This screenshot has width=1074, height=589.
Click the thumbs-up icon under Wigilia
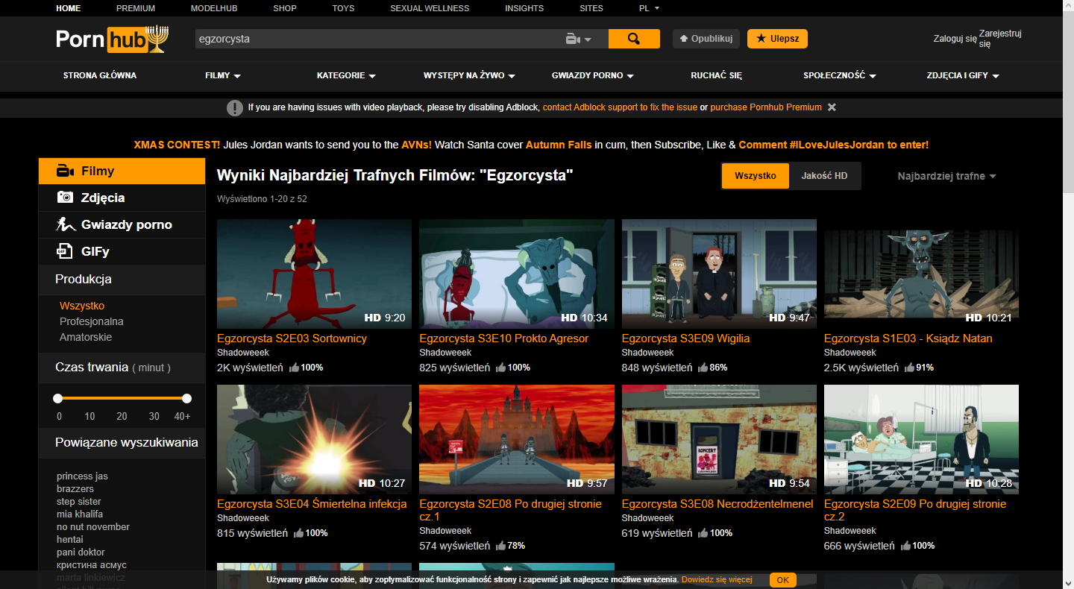tap(703, 368)
